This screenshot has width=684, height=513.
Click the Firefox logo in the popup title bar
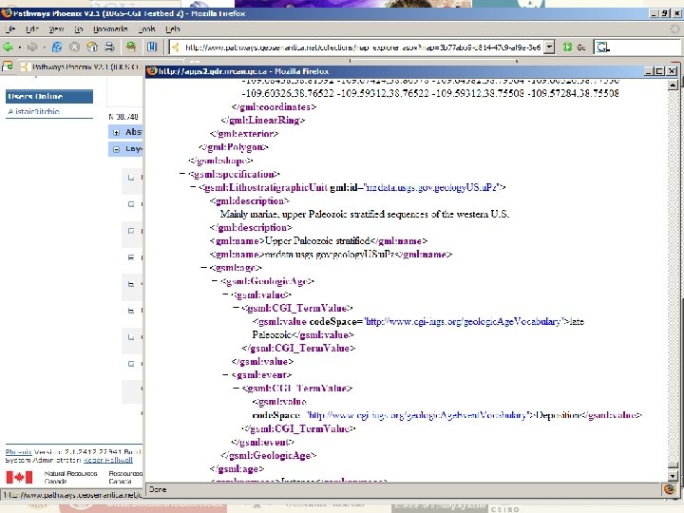tap(152, 70)
